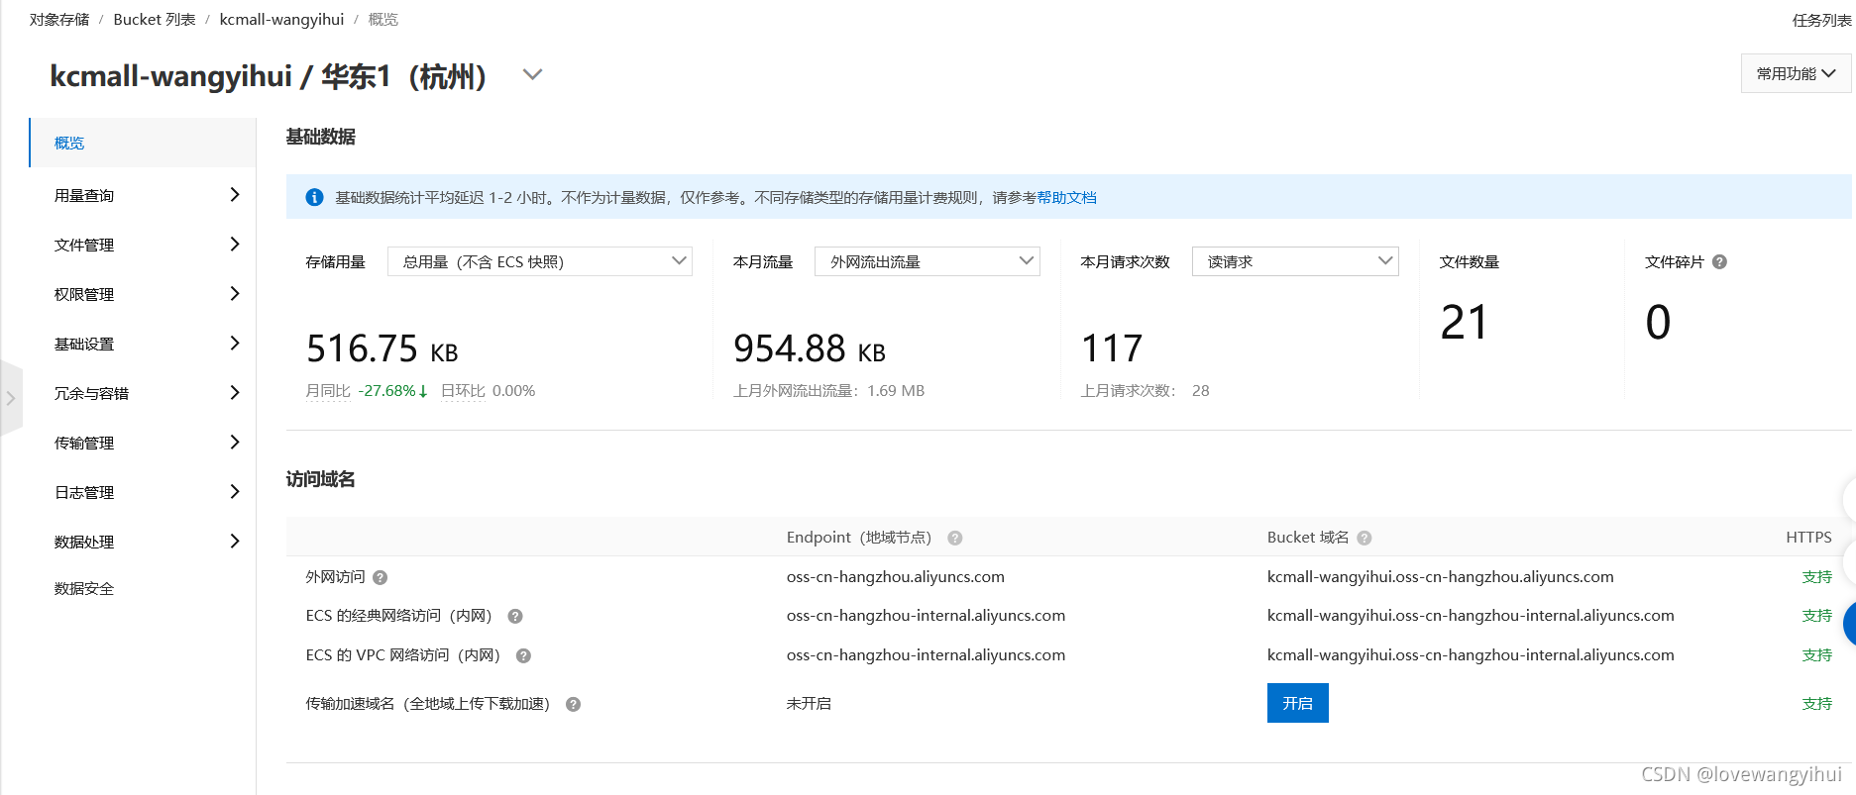Open the 总用量（不含 ECS 快照）storage dropdown
Screen dimensions: 1856x795
[540, 261]
